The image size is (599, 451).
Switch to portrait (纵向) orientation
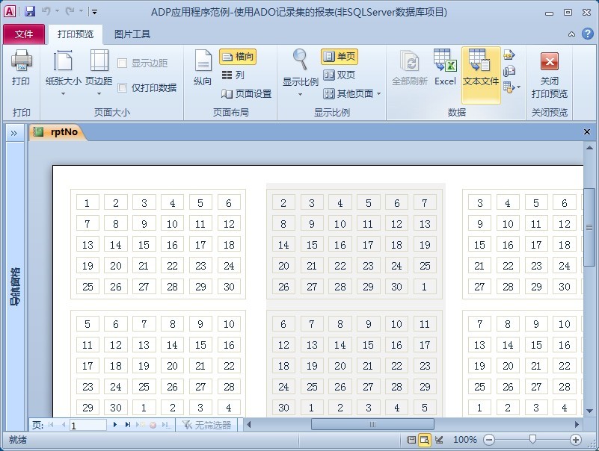tap(203, 68)
